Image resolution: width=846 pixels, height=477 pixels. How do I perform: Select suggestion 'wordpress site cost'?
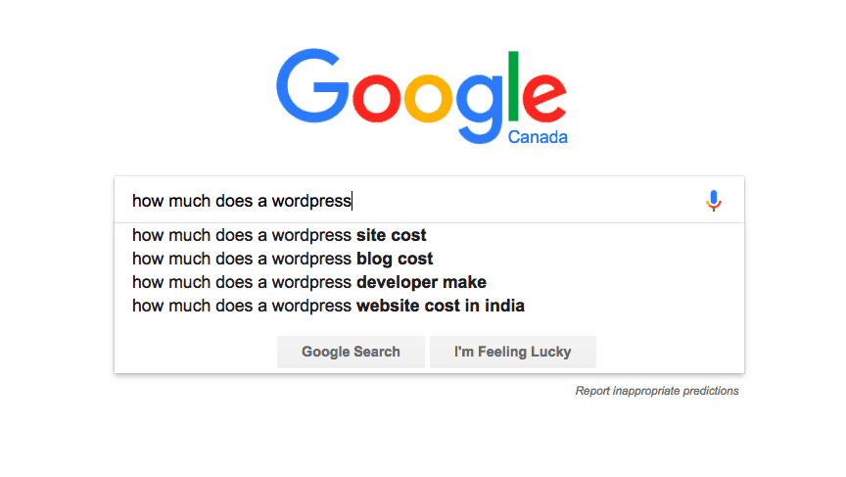[279, 235]
